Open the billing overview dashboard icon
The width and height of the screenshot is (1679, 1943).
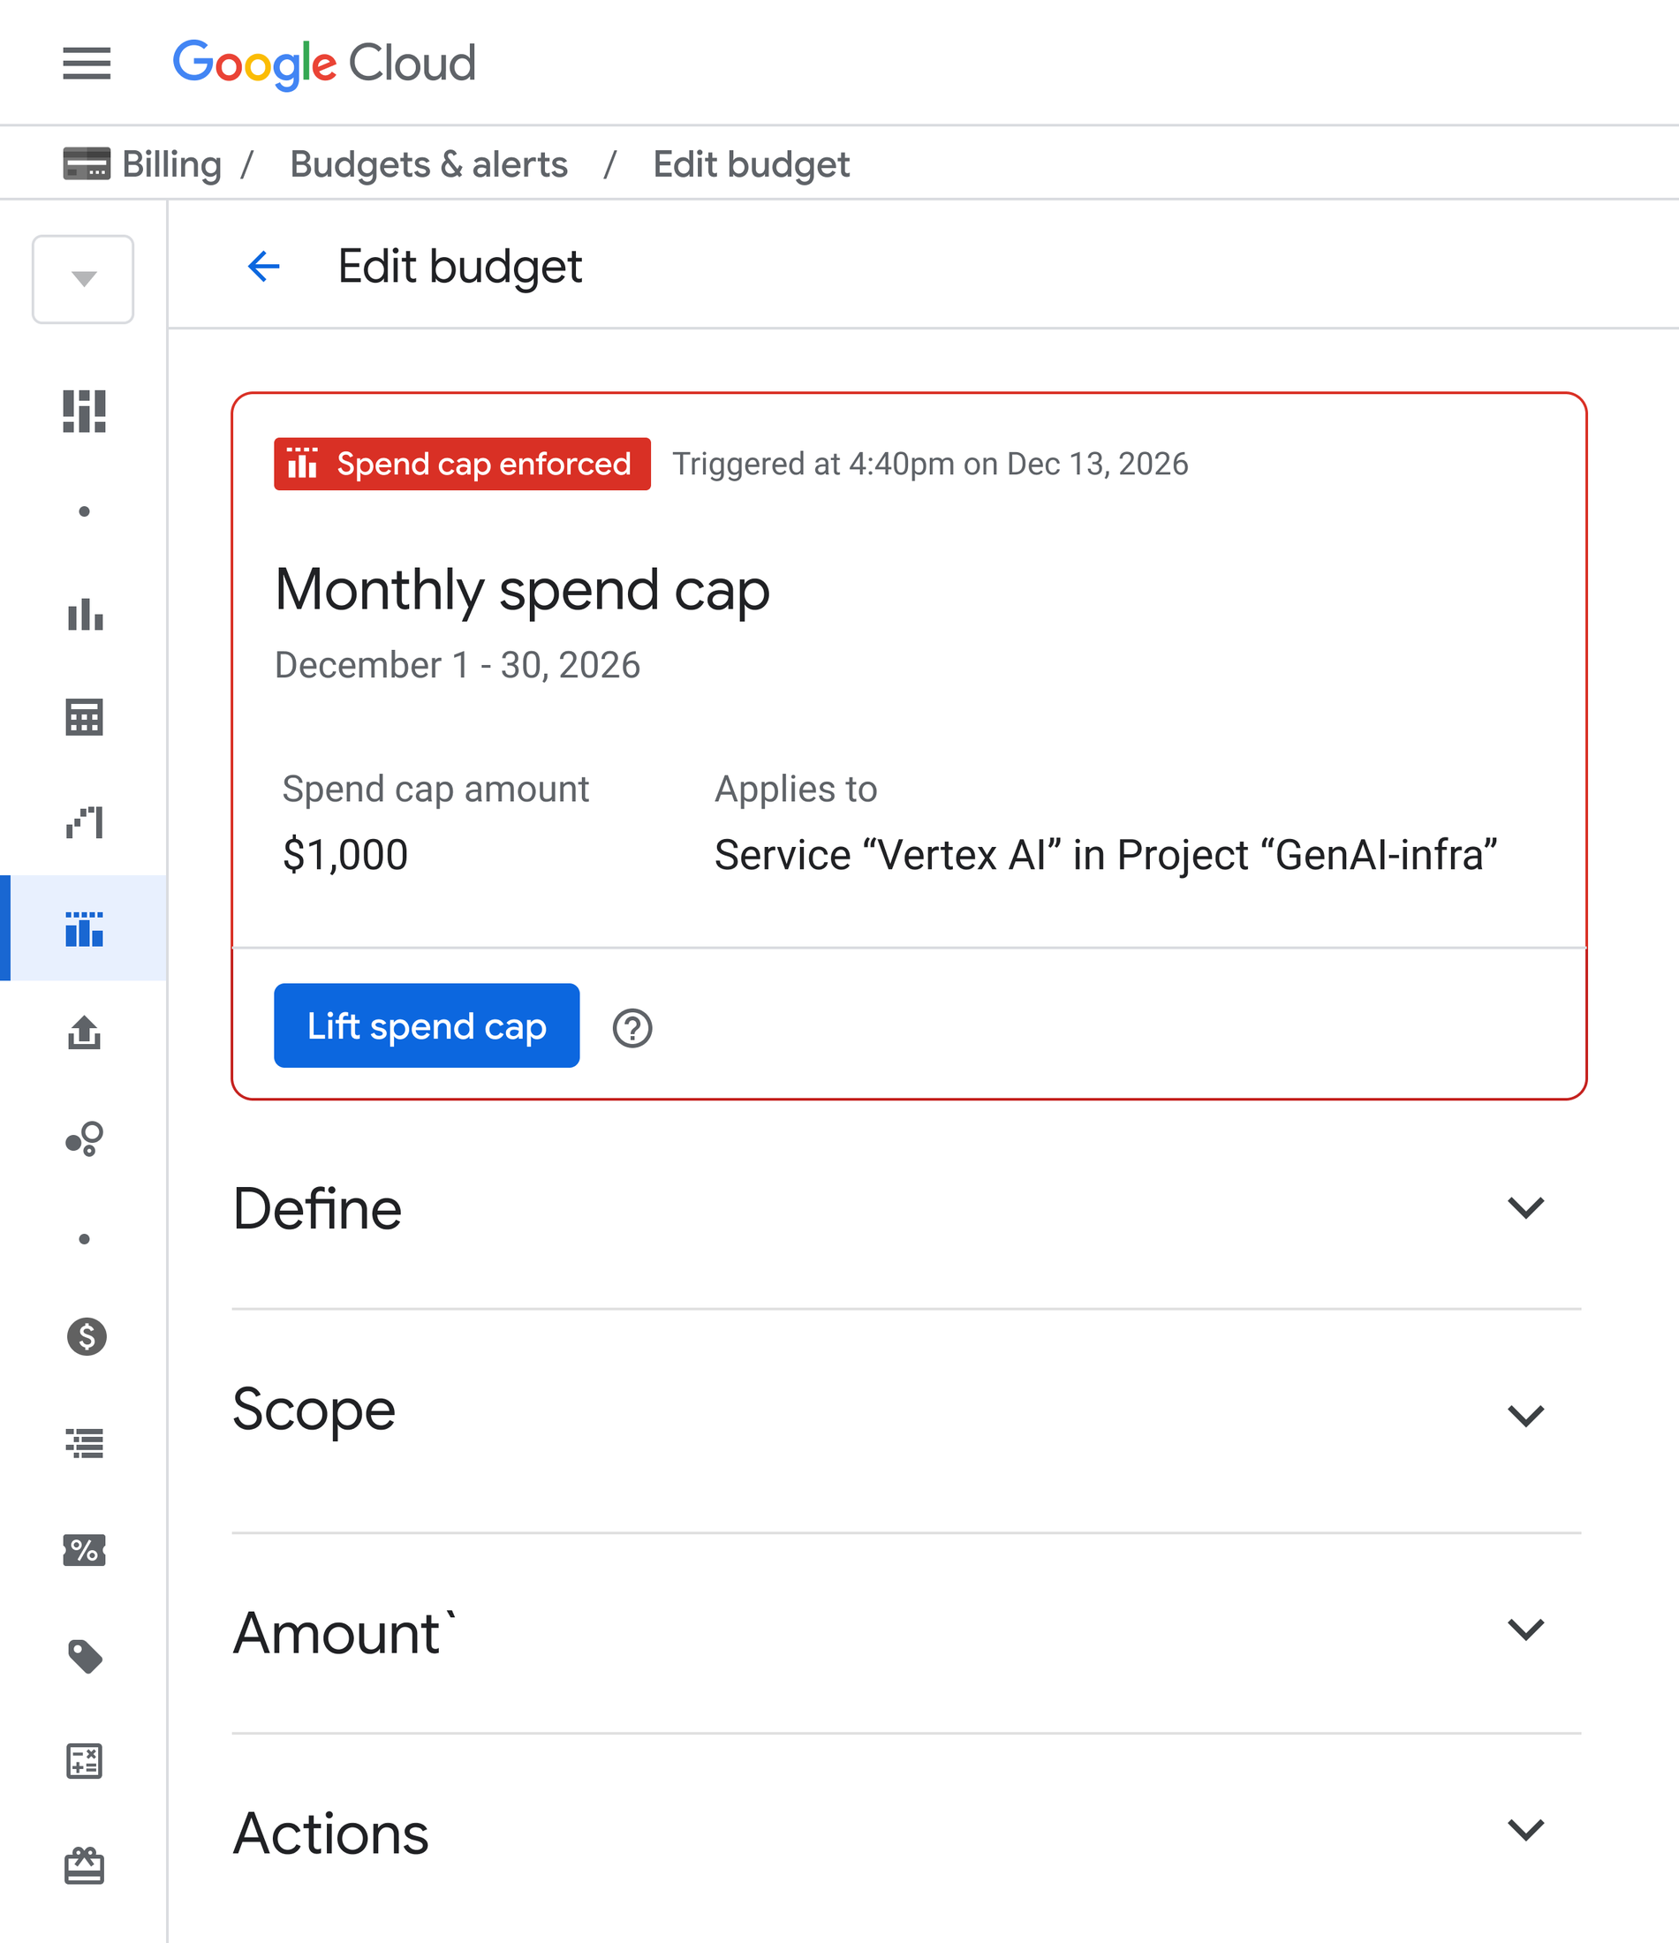85,412
